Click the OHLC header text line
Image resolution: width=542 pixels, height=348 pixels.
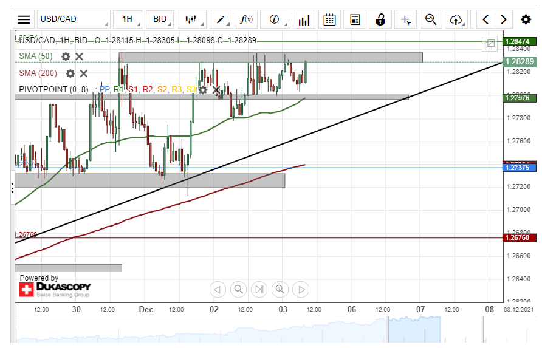137,41
